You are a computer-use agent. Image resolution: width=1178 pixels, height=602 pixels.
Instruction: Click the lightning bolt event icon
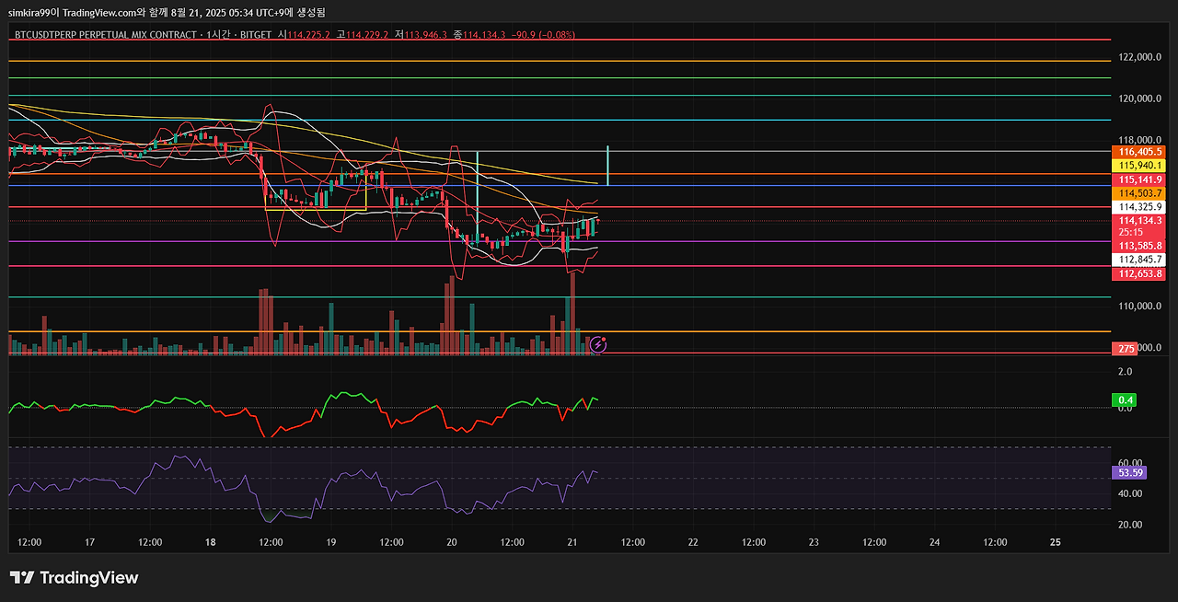pyautogui.click(x=598, y=345)
